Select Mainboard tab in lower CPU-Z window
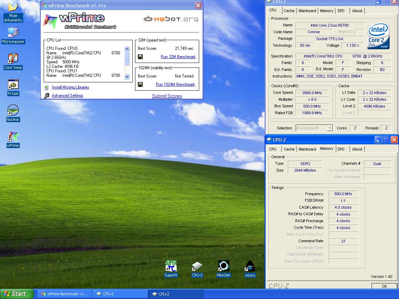Screen dimensions: 399x299 pyautogui.click(x=307, y=149)
